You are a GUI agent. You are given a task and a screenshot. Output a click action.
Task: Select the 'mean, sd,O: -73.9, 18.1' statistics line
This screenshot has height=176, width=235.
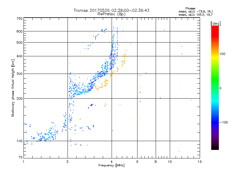pyautogui.click(x=196, y=11)
